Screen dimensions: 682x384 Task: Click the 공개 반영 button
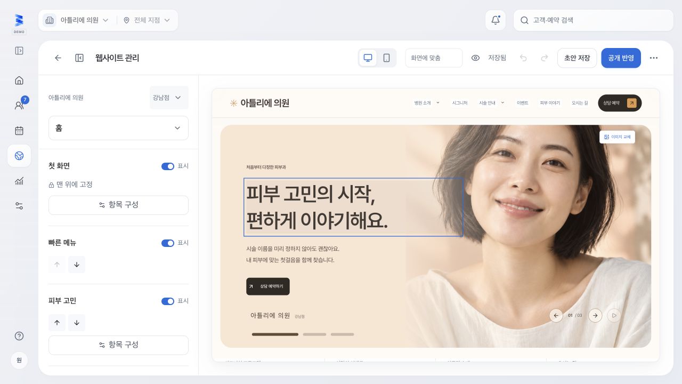pyautogui.click(x=621, y=58)
